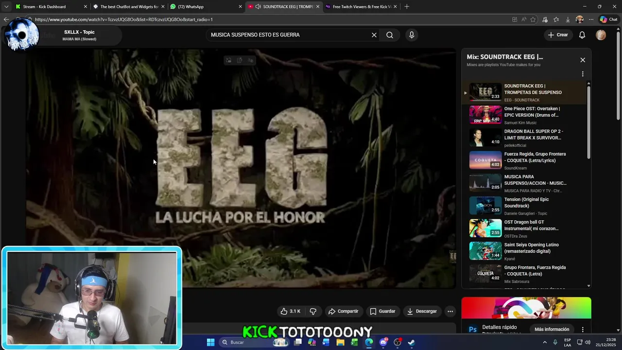The height and width of the screenshot is (350, 622).
Task: Open Edge downloads icon
Action: [568, 19]
